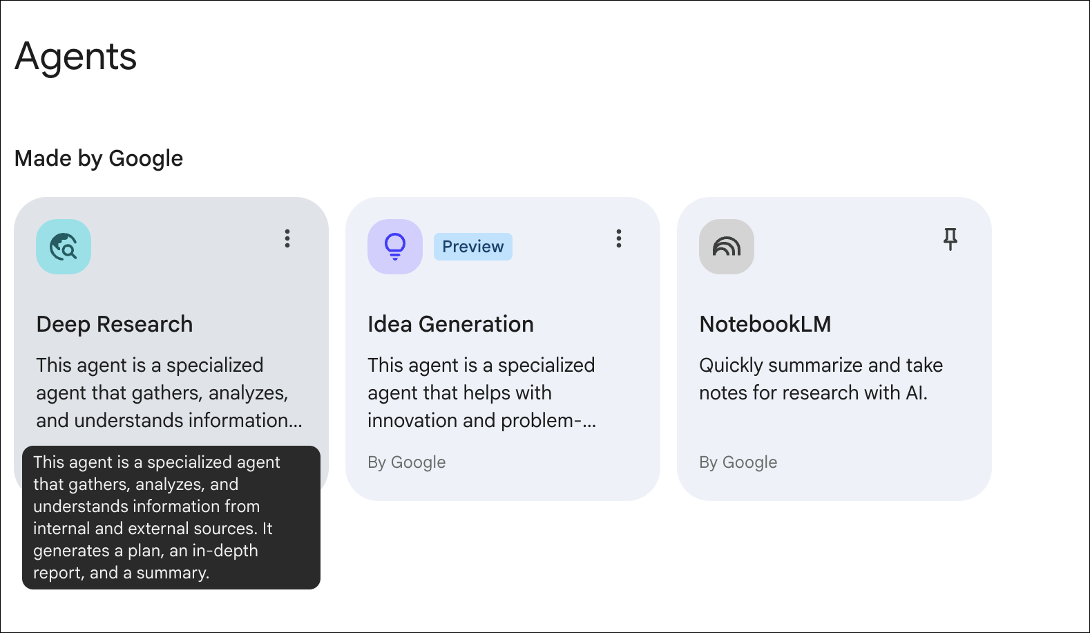Click the Idea Generation lightbulb icon

(x=395, y=247)
